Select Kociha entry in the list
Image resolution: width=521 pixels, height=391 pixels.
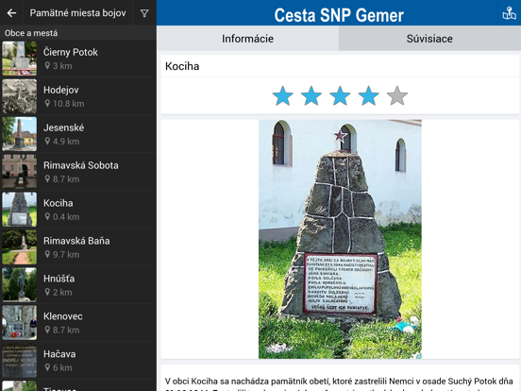(78, 210)
